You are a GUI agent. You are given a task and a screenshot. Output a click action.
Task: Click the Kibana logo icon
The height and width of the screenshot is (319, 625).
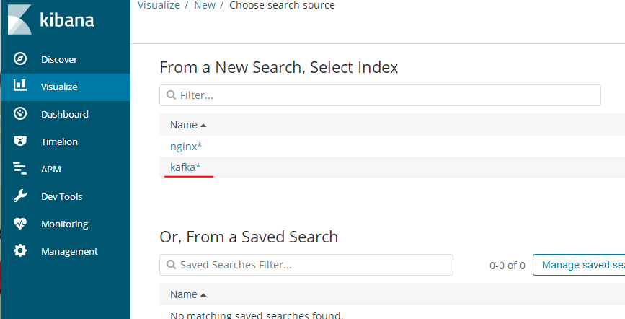[x=19, y=19]
